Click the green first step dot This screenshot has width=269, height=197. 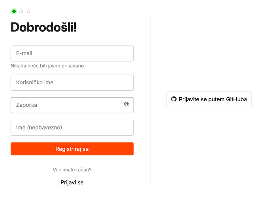(x=14, y=11)
